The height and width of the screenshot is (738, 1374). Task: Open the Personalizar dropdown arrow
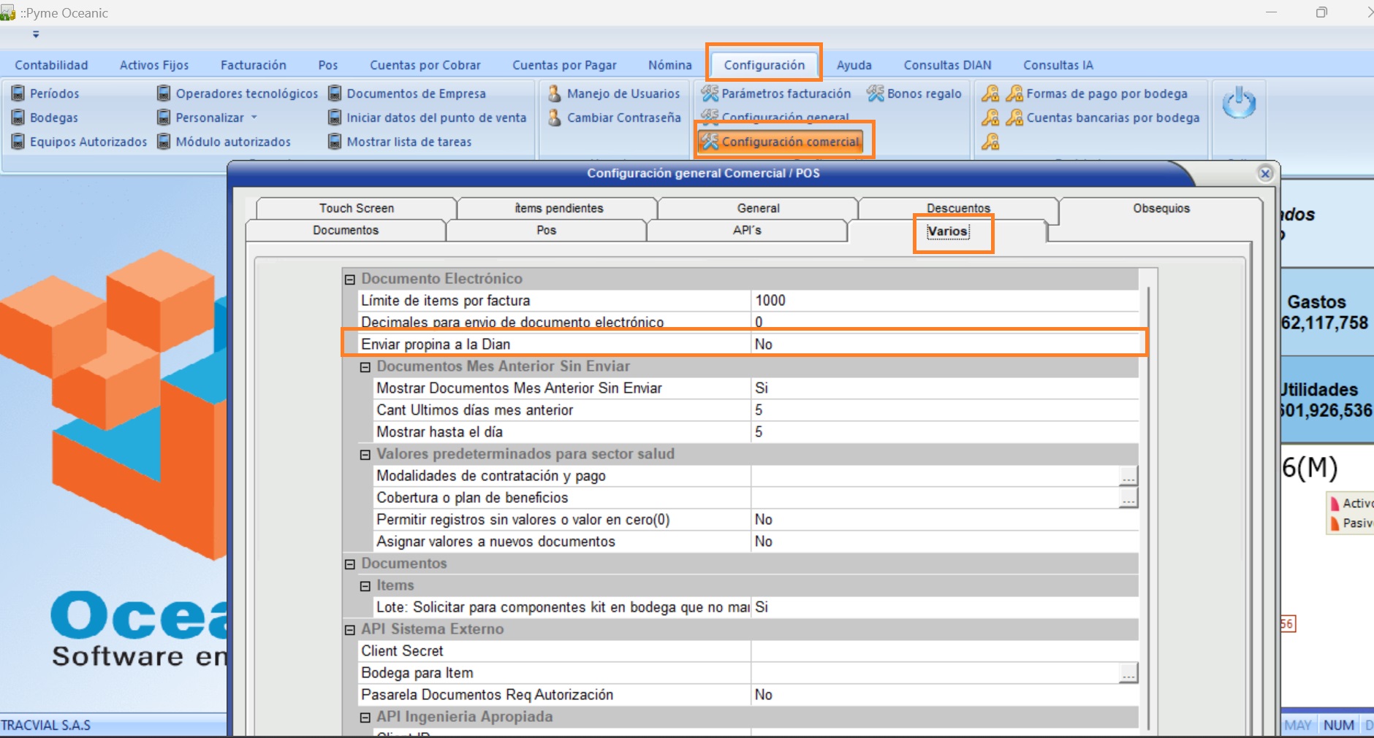[x=254, y=118]
